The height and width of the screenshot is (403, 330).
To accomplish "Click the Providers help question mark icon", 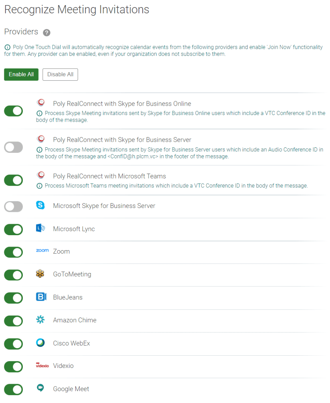I will pyautogui.click(x=47, y=33).
